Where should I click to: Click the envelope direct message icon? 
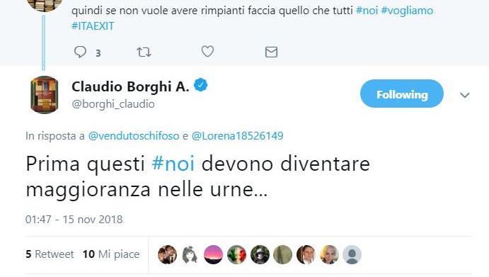[x=271, y=52]
